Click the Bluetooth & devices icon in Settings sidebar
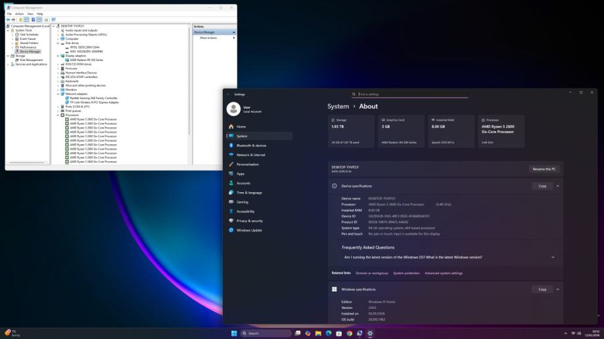 tap(231, 146)
